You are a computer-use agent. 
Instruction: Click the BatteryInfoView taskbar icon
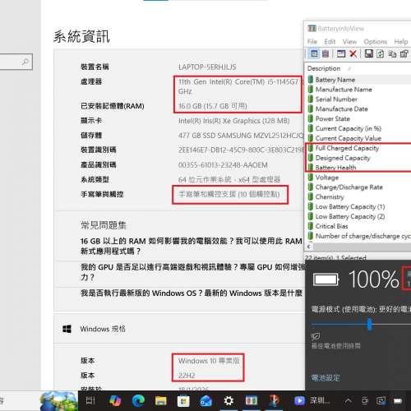tap(252, 401)
